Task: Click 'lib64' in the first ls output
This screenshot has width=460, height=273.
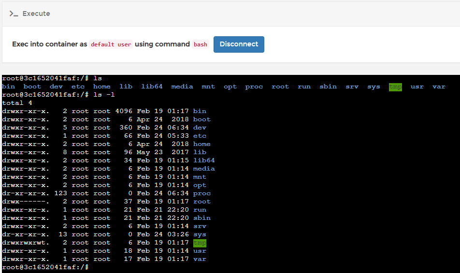Action: (152, 86)
